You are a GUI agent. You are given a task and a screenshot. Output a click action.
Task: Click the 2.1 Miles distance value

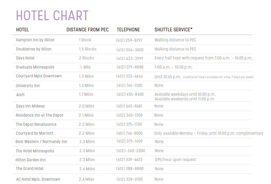(86, 115)
